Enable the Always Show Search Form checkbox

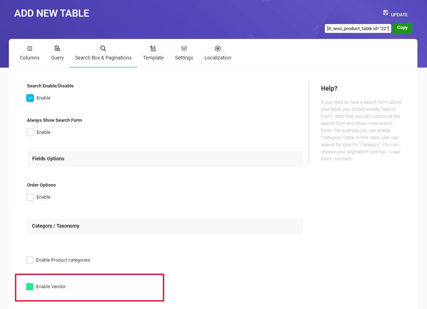pos(30,132)
